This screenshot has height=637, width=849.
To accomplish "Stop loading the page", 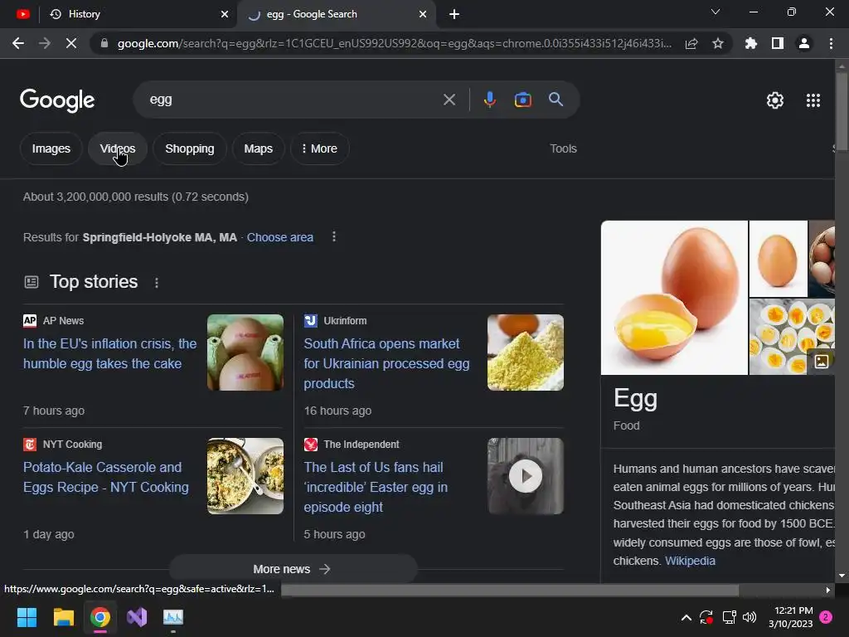I will (x=71, y=43).
